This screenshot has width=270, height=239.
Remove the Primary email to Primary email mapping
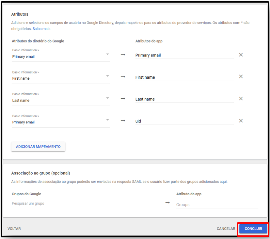coord(241,55)
